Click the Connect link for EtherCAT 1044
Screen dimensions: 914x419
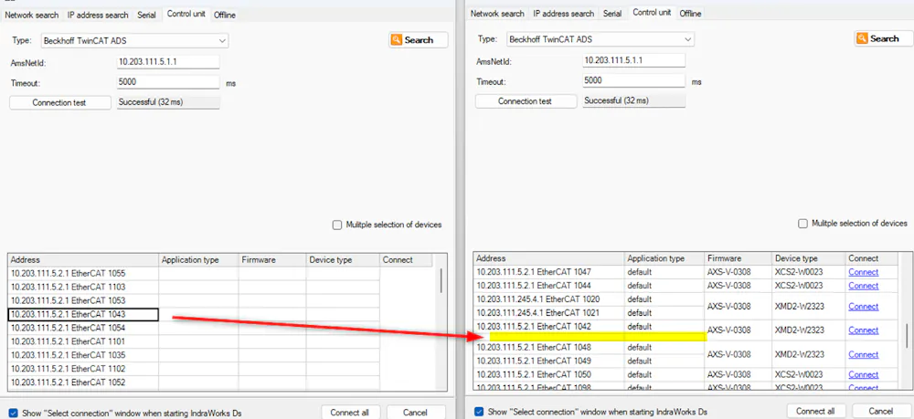864,286
